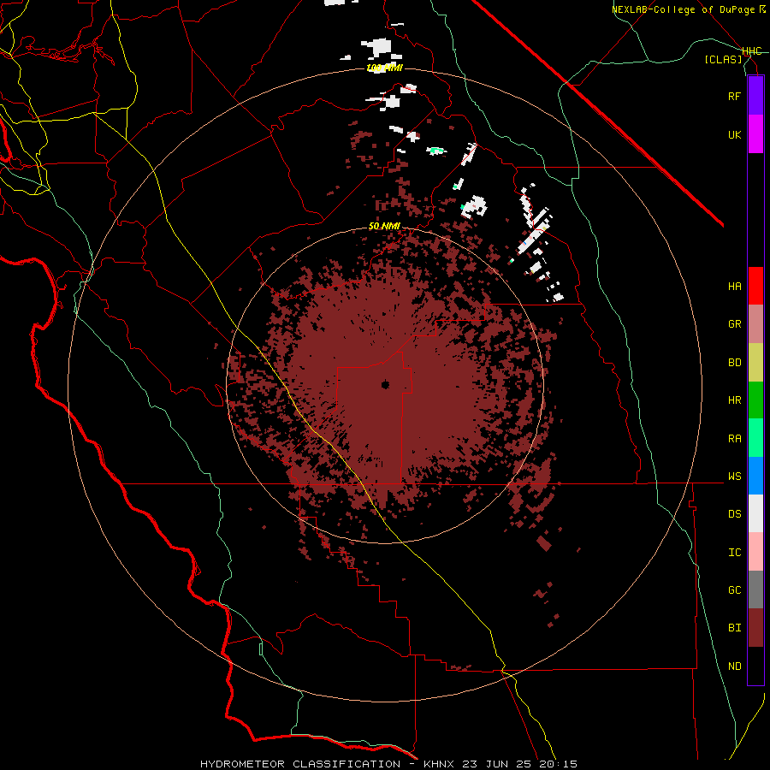
Task: Click the WS legend label
Action: [734, 477]
